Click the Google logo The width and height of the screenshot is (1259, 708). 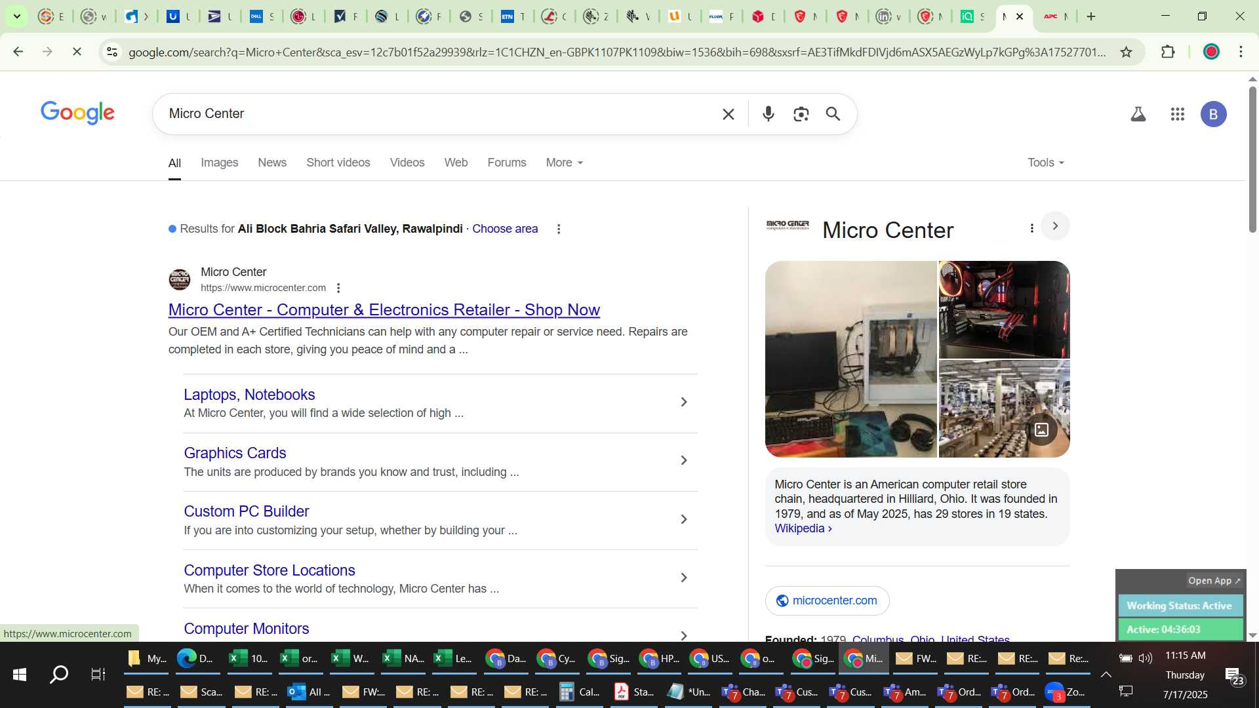tap(77, 113)
